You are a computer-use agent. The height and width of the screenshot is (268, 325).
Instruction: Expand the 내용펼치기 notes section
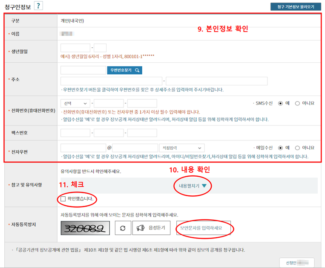[x=193, y=186]
